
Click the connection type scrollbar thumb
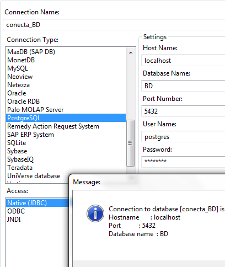tap(130, 143)
